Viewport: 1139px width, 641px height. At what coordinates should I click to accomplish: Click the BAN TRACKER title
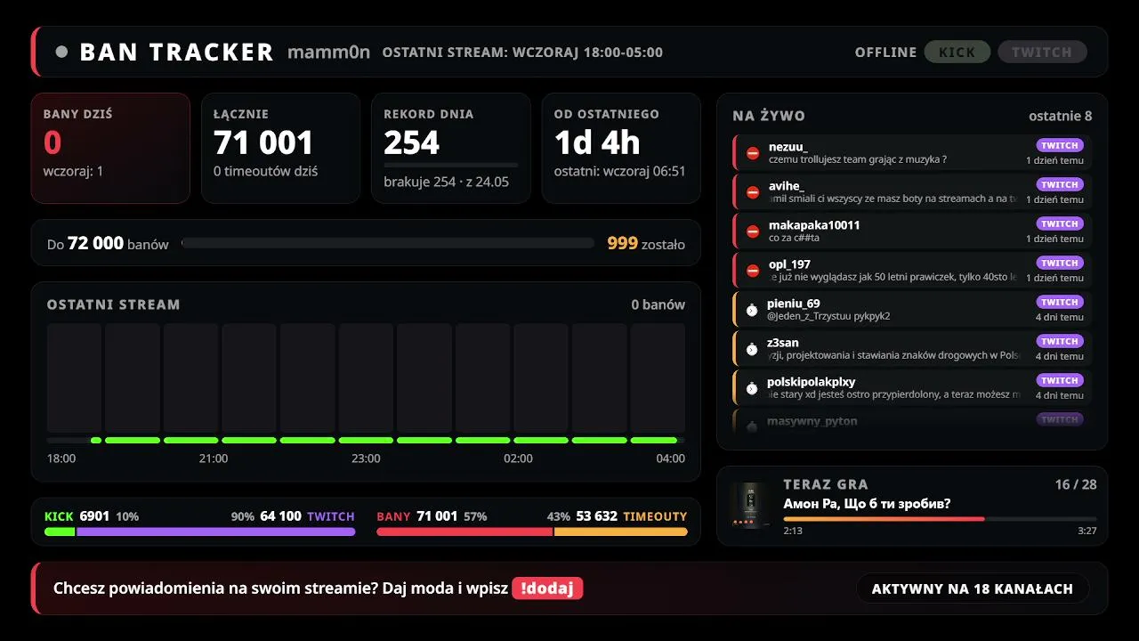(176, 52)
